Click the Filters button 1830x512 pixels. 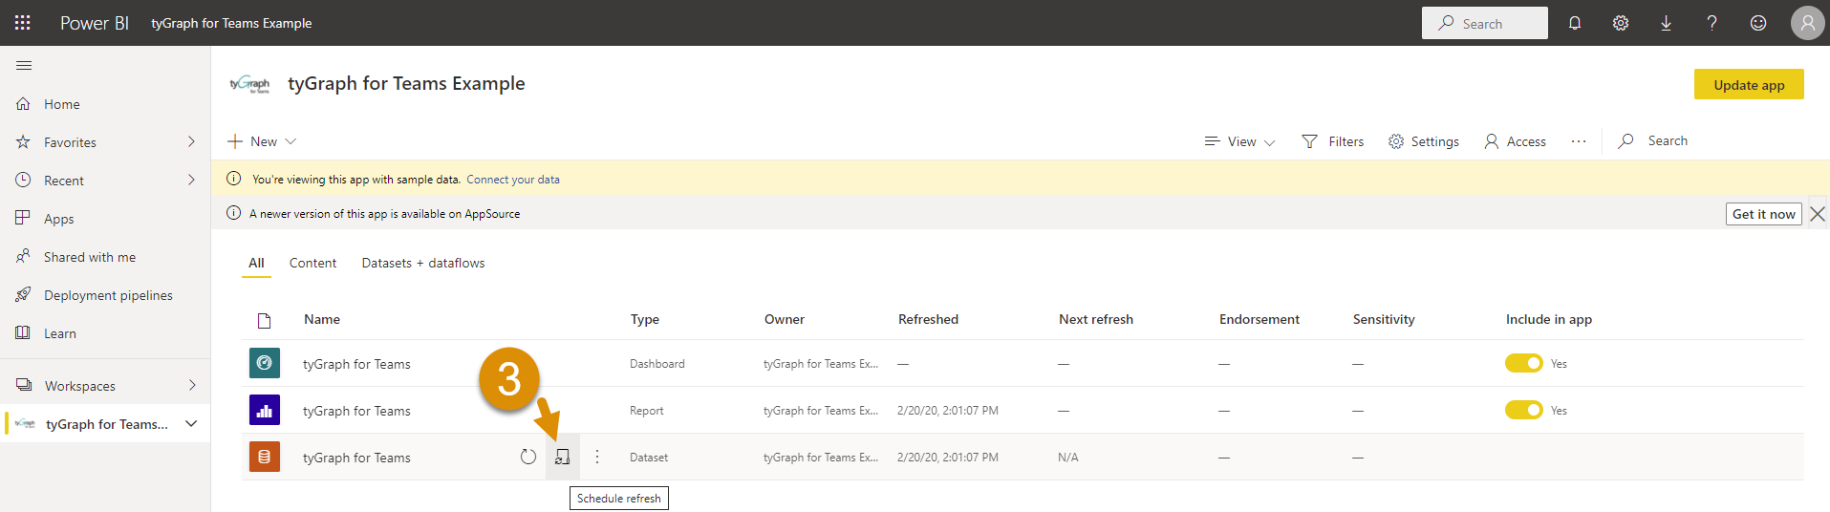[1333, 141]
